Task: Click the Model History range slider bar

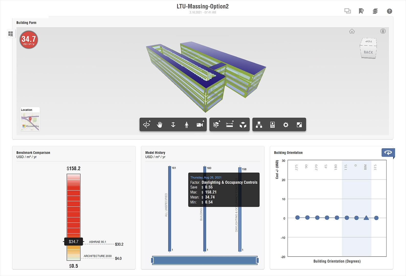Action: 205,260
